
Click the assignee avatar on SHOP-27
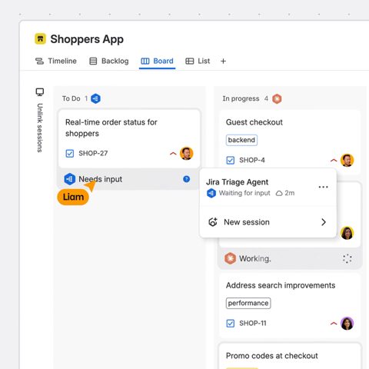[187, 154]
